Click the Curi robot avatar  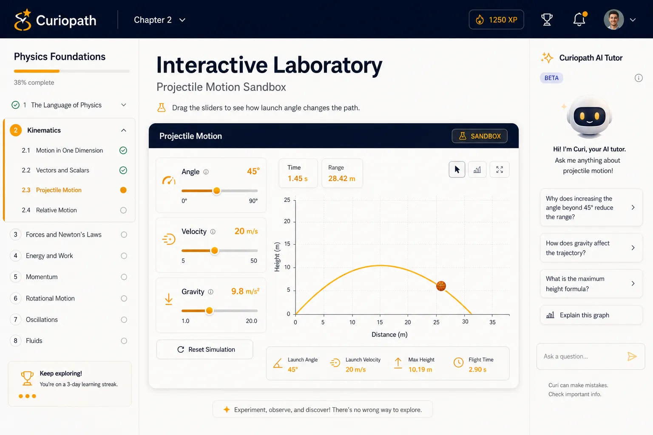click(590, 116)
